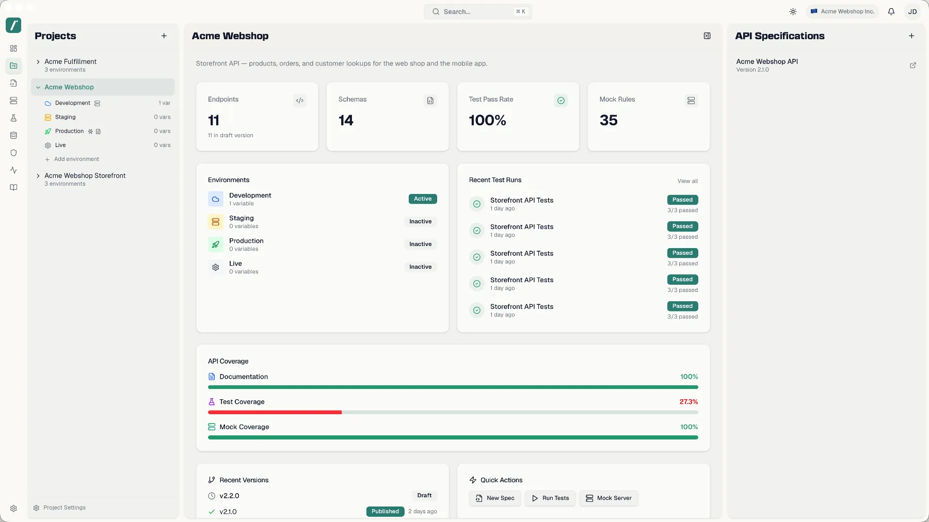Expand the Acme Webshop Storefront project
The width and height of the screenshot is (929, 522).
pos(38,176)
